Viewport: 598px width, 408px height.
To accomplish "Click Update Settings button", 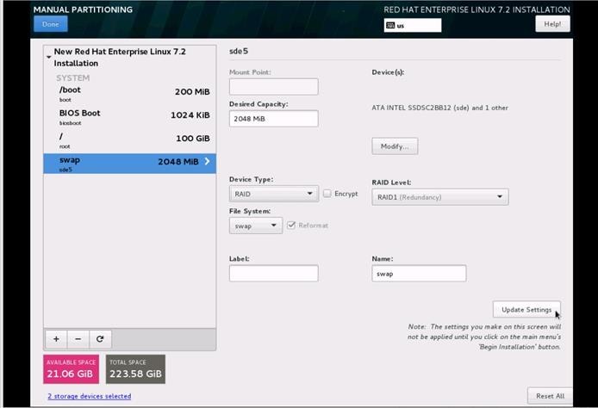I will click(x=526, y=309).
